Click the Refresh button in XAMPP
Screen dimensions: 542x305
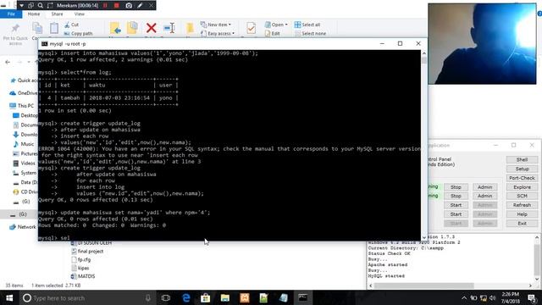[x=522, y=205]
